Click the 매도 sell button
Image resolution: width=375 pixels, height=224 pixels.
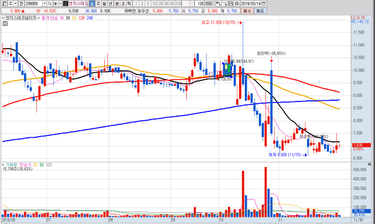pos(260,11)
